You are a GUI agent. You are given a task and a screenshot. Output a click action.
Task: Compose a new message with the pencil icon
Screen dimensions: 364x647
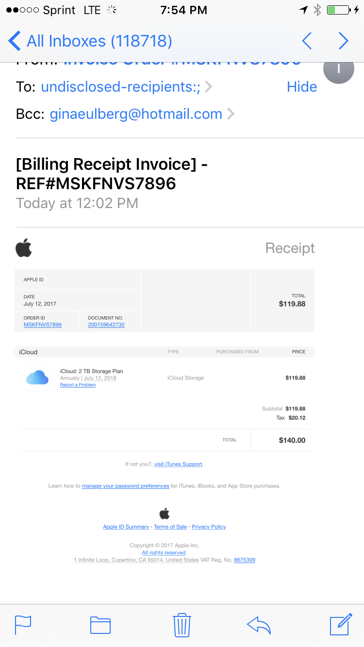click(x=341, y=624)
